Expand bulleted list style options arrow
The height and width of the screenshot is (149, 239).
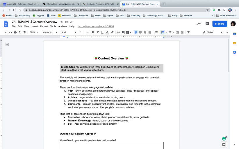174,32
